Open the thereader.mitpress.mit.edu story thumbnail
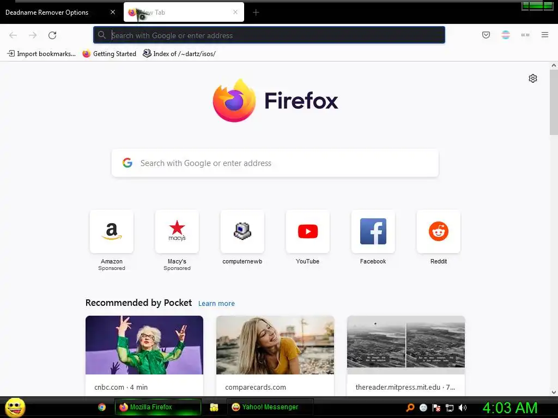Screen dimensions: 558x418 pyautogui.click(x=405, y=345)
